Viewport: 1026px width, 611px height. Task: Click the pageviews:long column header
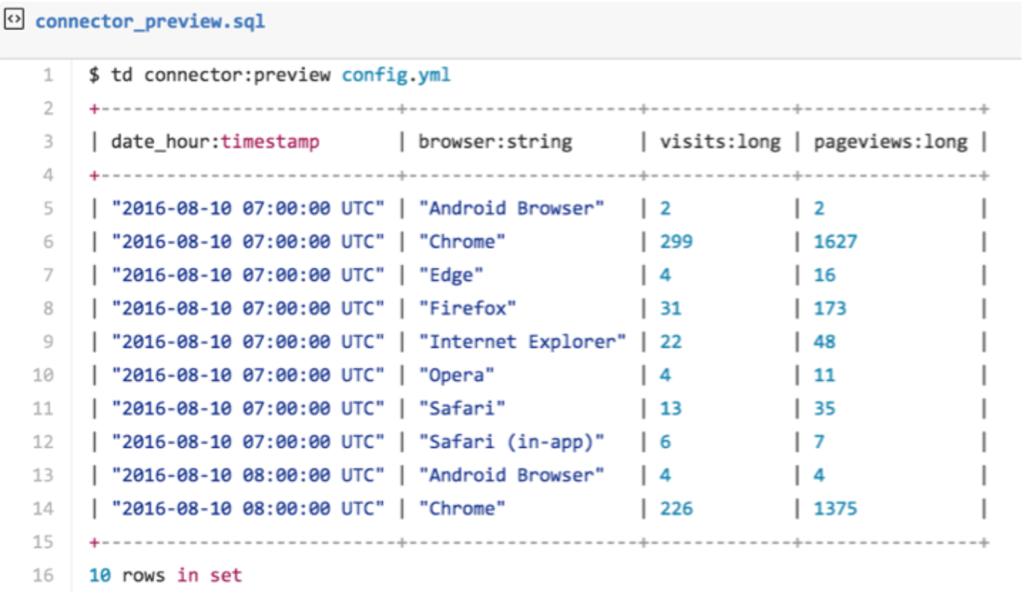tap(890, 141)
